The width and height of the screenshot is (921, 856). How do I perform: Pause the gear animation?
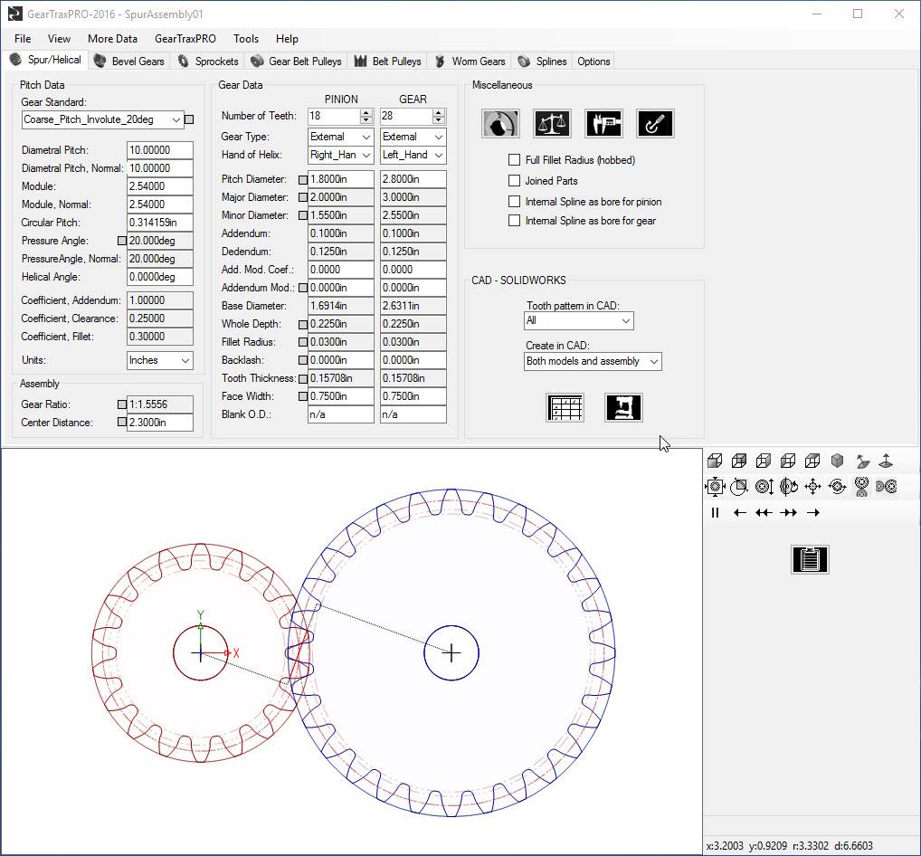click(x=715, y=513)
